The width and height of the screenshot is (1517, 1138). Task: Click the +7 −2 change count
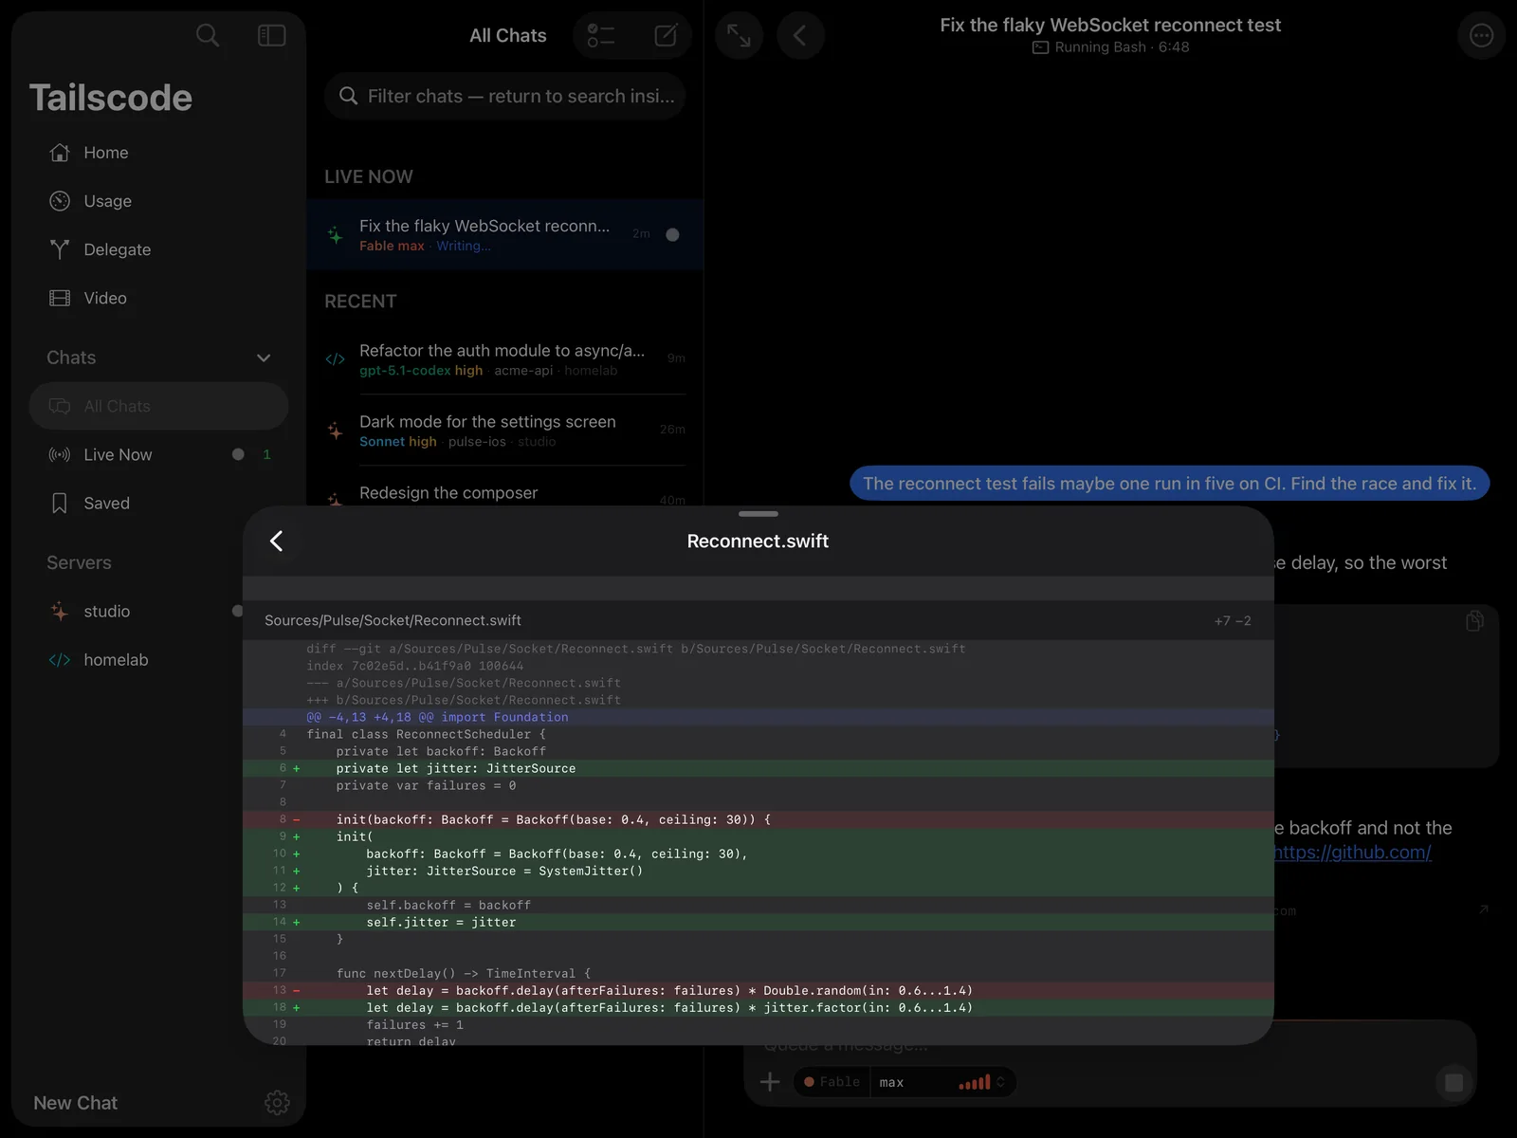pos(1233,621)
